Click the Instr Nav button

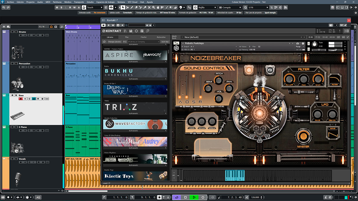(165, 42)
